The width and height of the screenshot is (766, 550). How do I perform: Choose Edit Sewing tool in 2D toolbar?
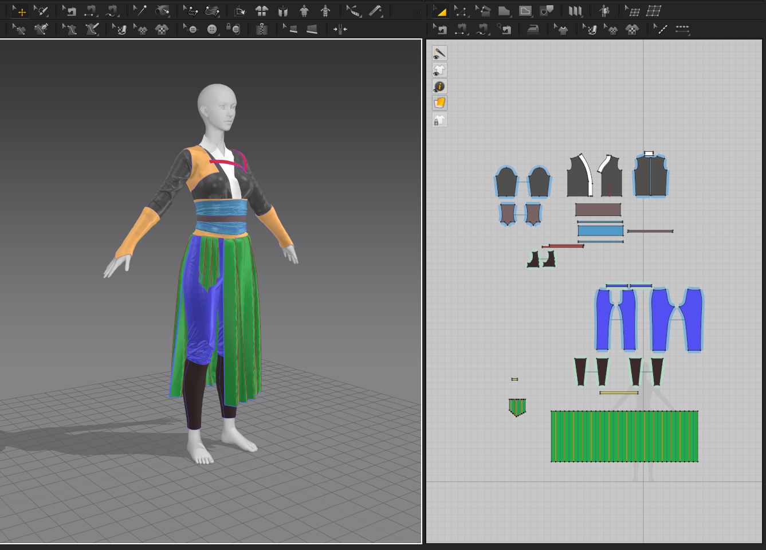[x=440, y=29]
